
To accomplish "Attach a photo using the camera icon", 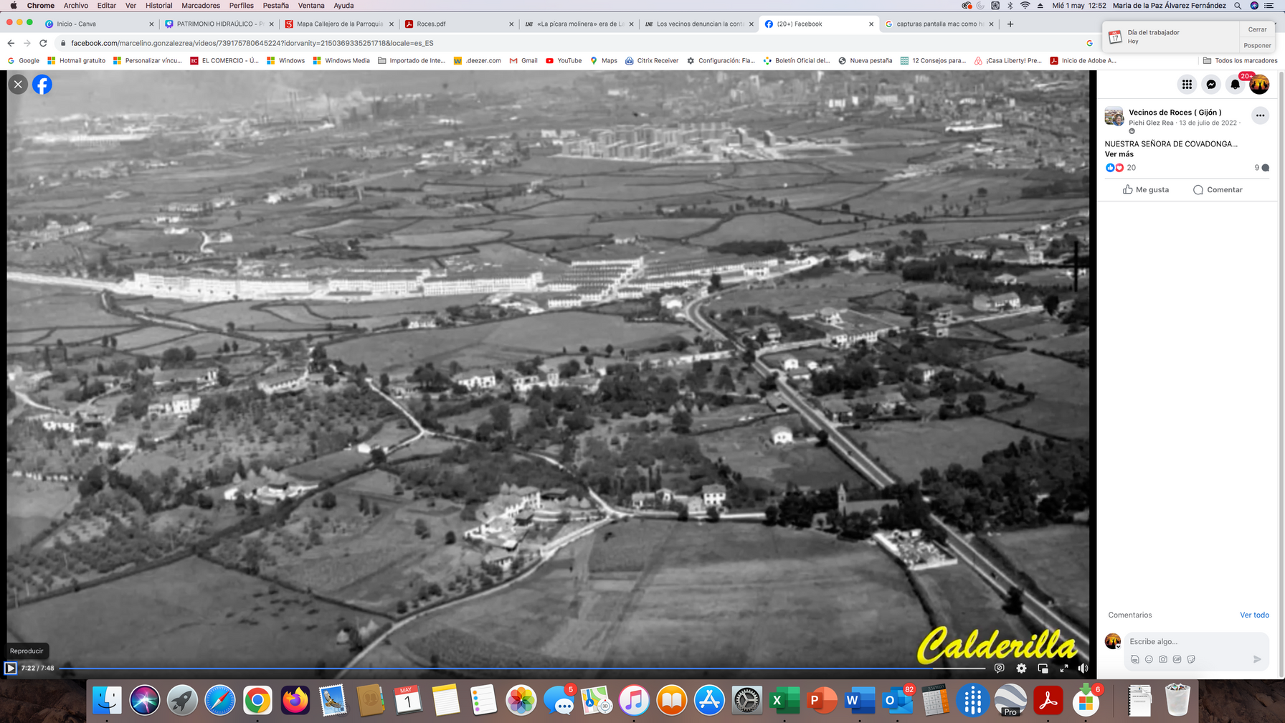I will coord(1163,659).
